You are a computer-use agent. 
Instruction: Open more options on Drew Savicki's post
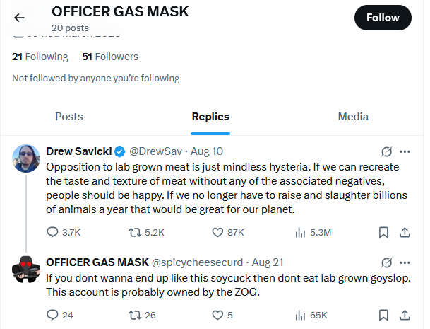coord(405,151)
